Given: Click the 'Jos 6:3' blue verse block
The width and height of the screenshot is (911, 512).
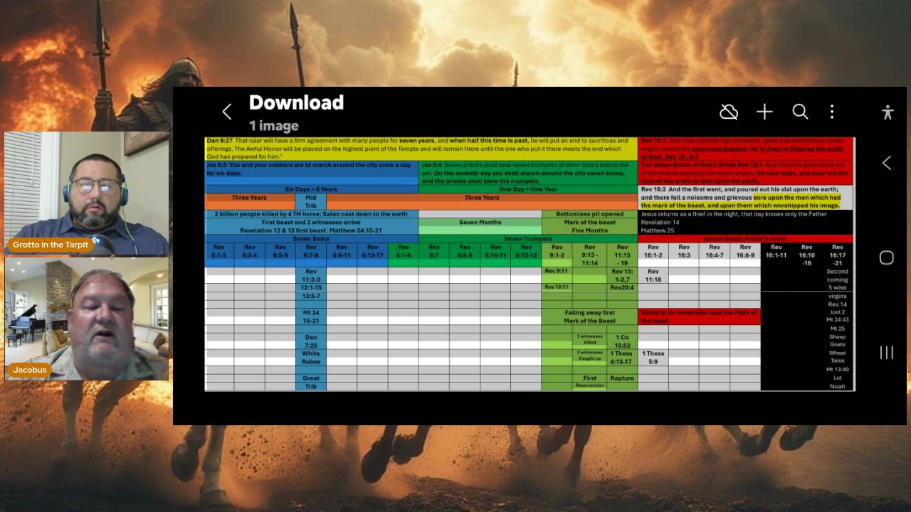Looking at the screenshot, I should tap(312, 173).
